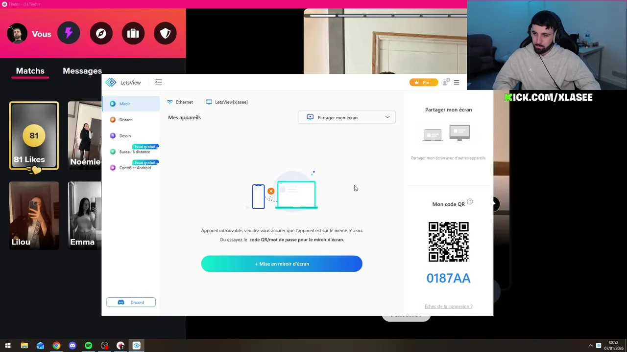The height and width of the screenshot is (352, 627).
Task: Click the orange Pro upgrade button
Action: [423, 82]
